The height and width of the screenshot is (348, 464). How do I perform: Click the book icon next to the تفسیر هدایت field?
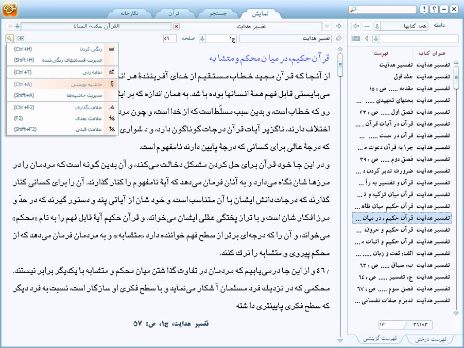(338, 39)
